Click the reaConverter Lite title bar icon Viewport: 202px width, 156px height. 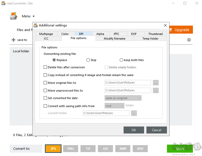click(3, 3)
